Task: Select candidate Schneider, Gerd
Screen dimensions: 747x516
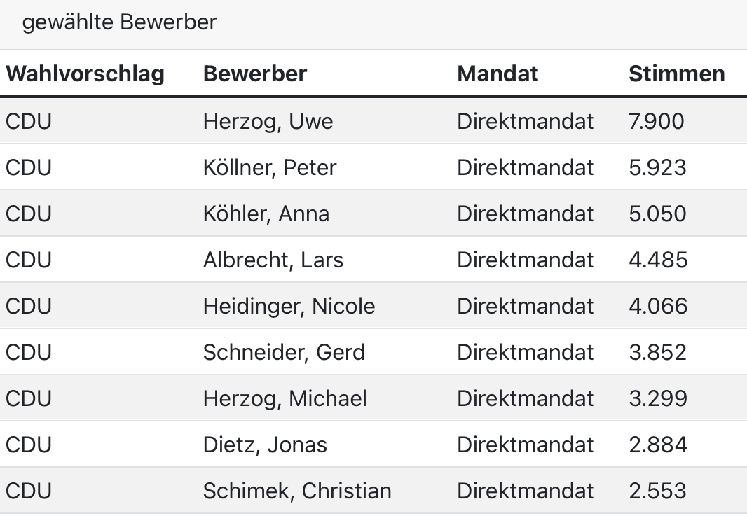Action: [x=284, y=352]
